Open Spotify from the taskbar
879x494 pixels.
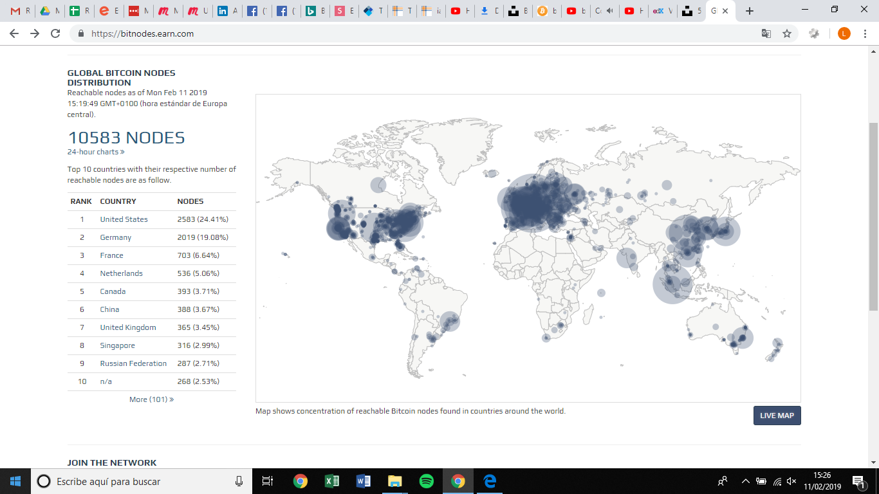pyautogui.click(x=427, y=481)
